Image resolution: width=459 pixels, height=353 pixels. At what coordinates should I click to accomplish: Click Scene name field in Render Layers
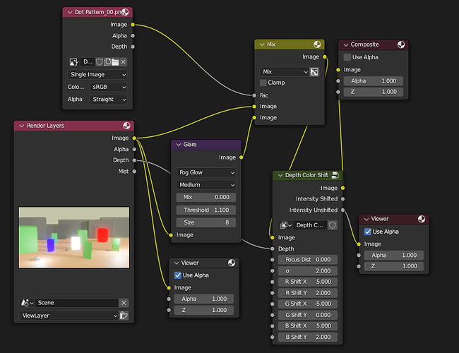click(x=77, y=303)
